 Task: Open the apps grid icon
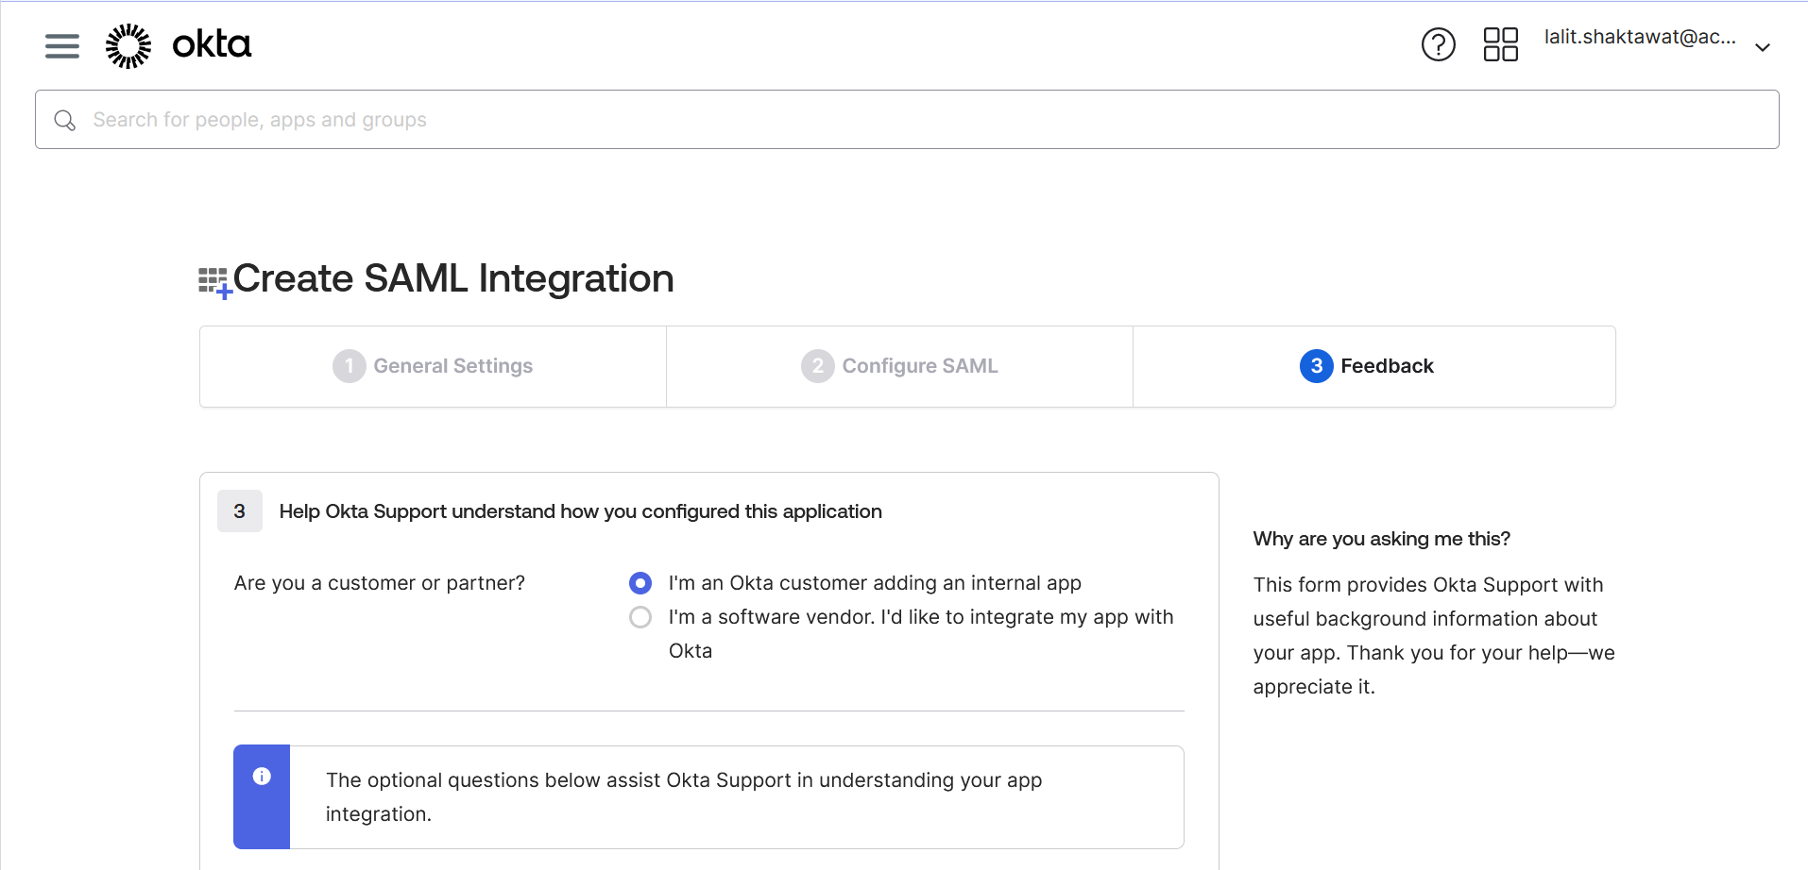coord(1500,44)
